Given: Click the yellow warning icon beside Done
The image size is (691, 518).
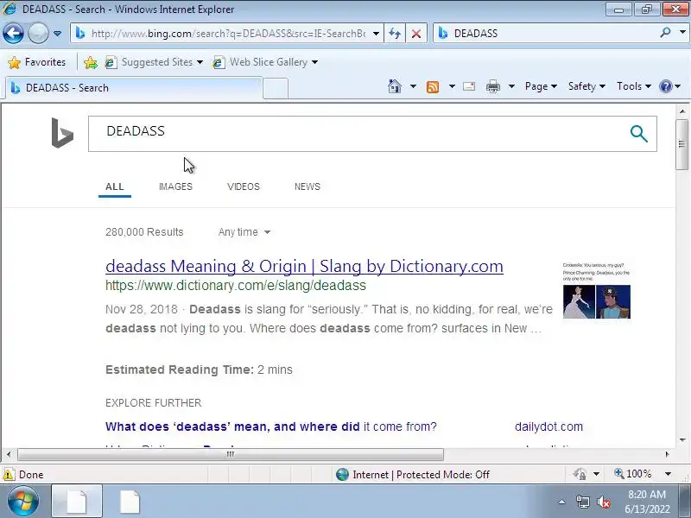Looking at the screenshot, I should point(9,474).
